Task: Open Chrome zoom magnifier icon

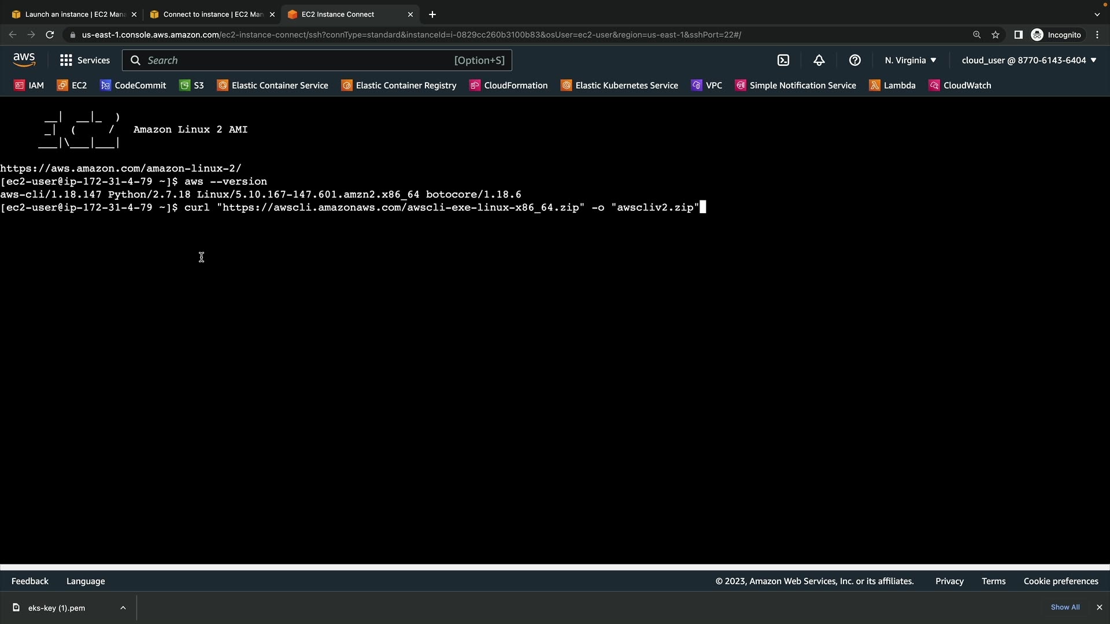Action: click(x=976, y=35)
